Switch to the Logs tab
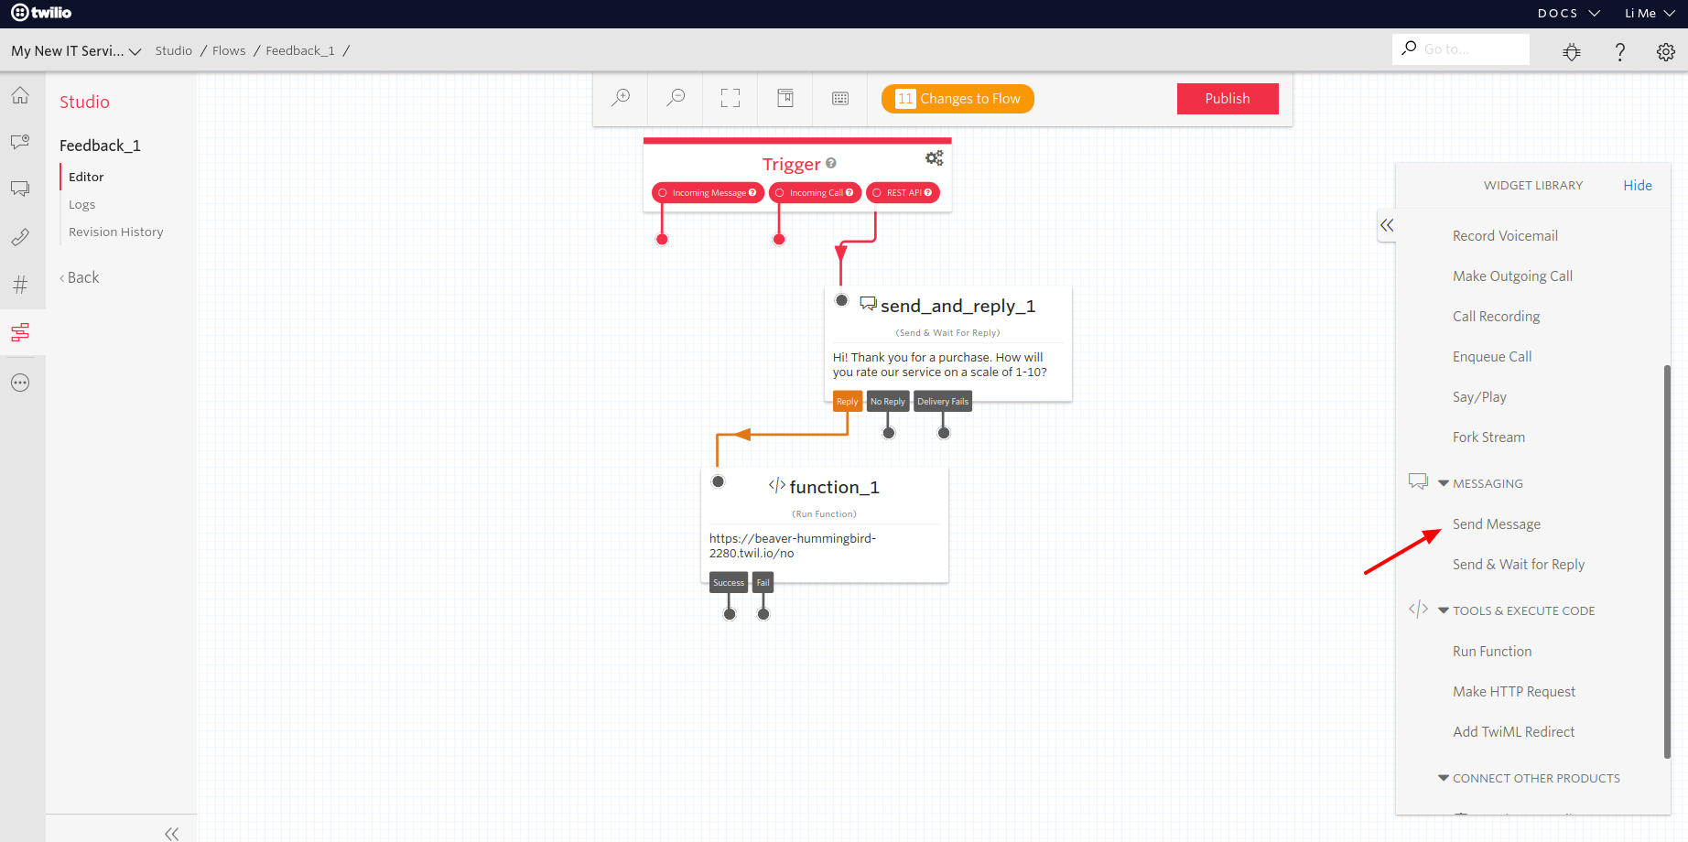The height and width of the screenshot is (842, 1688). click(x=81, y=203)
